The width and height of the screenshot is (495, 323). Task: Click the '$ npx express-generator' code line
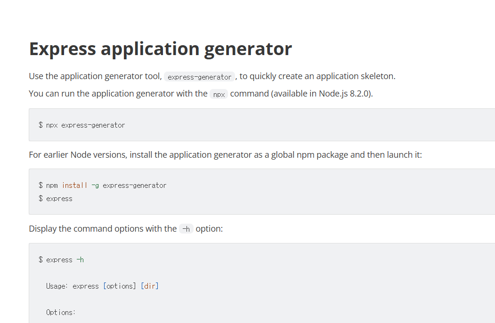[x=82, y=125]
